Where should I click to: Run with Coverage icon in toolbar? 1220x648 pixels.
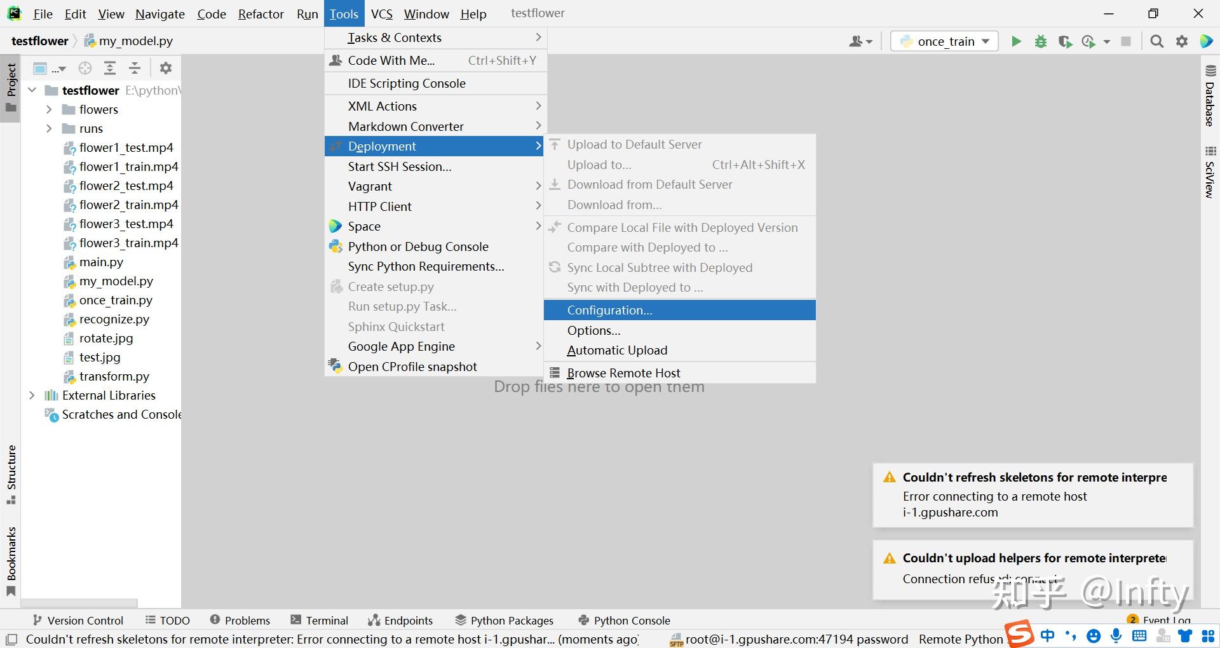coord(1065,41)
